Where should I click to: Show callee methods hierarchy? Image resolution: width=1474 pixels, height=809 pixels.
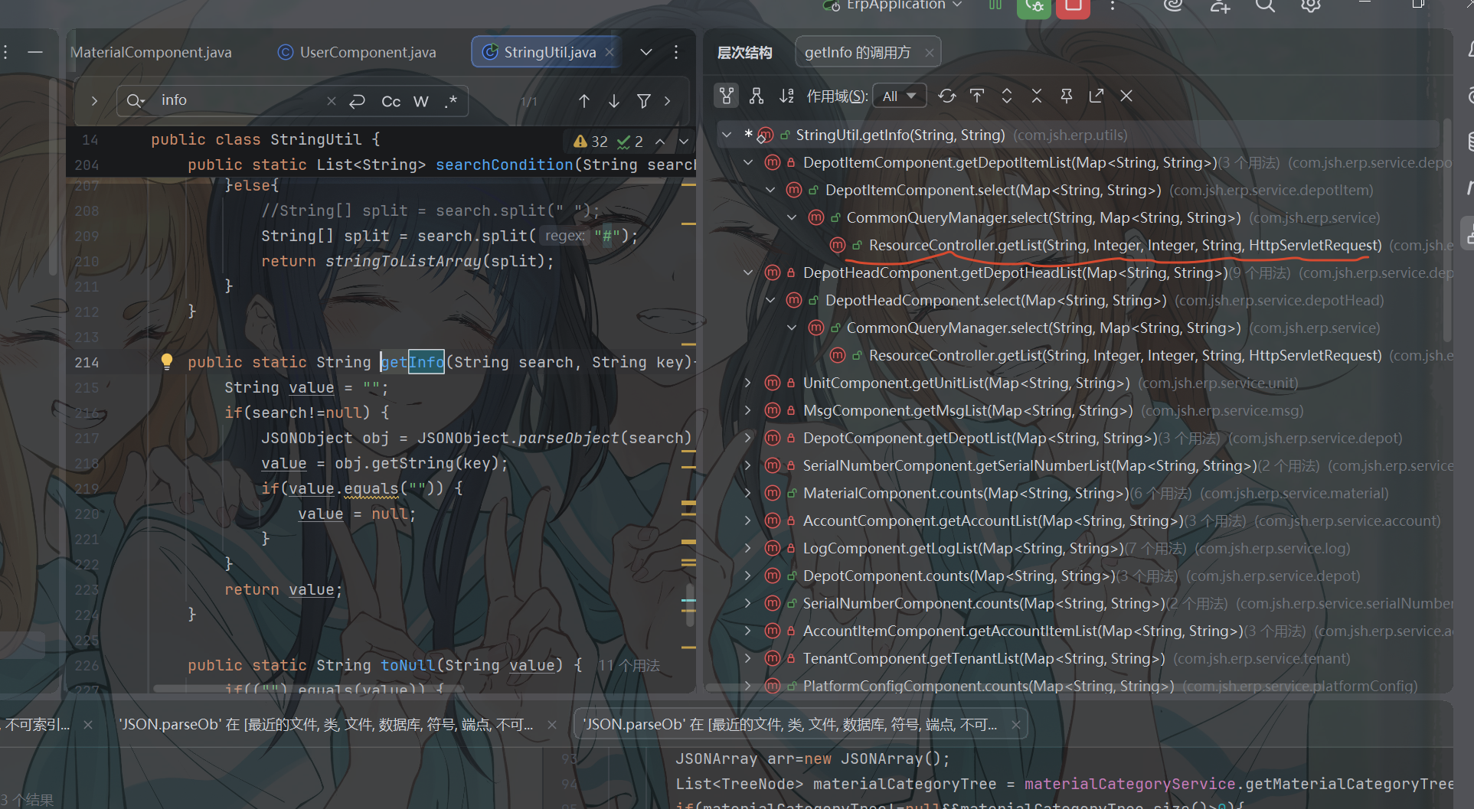pyautogui.click(x=757, y=96)
